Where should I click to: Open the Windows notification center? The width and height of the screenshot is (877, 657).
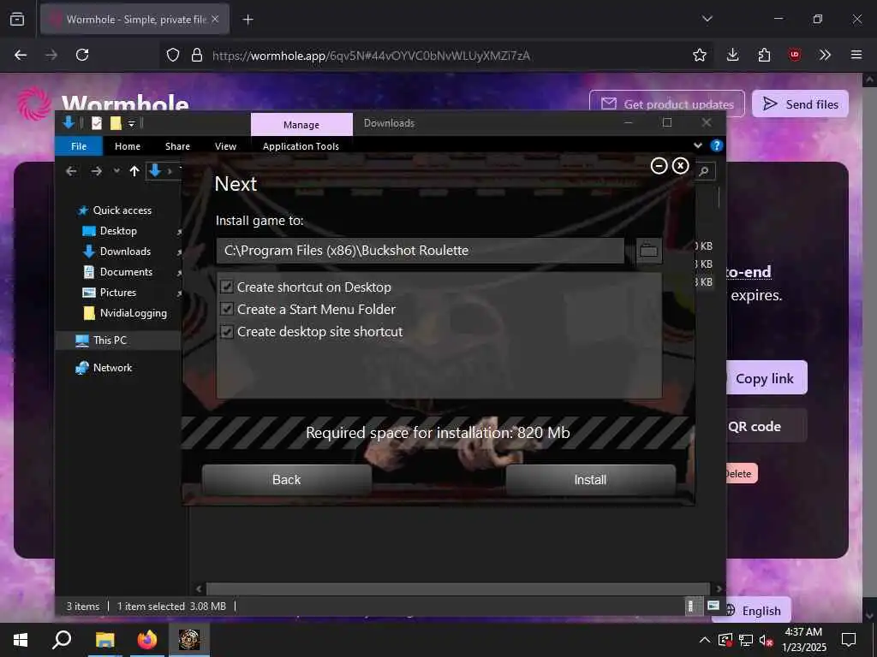point(849,640)
